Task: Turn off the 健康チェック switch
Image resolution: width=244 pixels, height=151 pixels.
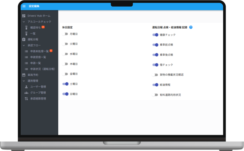Action: click(x=155, y=35)
